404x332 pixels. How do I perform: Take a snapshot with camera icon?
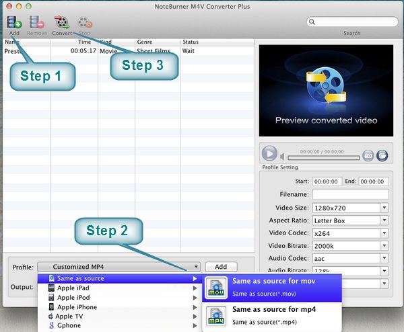tap(368, 155)
